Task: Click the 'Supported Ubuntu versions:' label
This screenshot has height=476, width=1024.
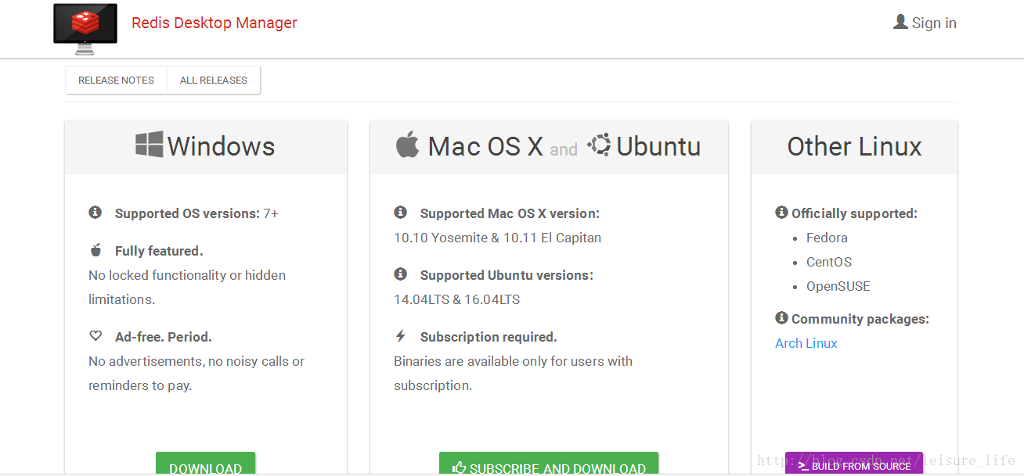Action: [507, 275]
